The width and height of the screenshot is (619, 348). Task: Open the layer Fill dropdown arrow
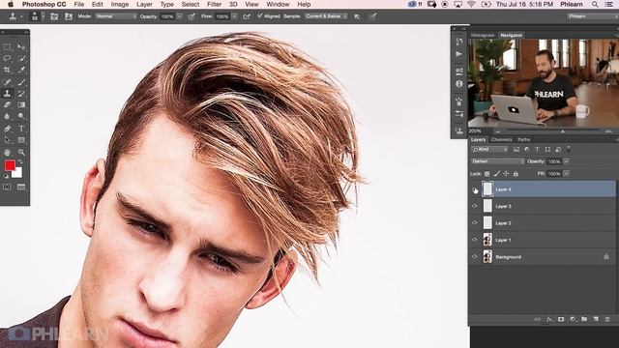[x=567, y=174]
